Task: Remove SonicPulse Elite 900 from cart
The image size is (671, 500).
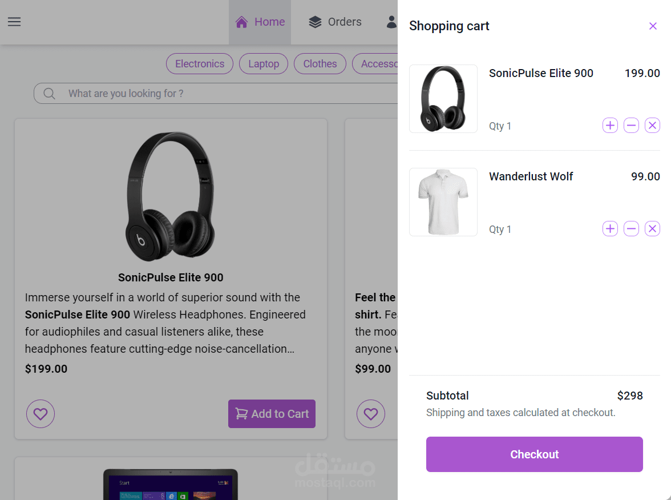Action: point(652,126)
